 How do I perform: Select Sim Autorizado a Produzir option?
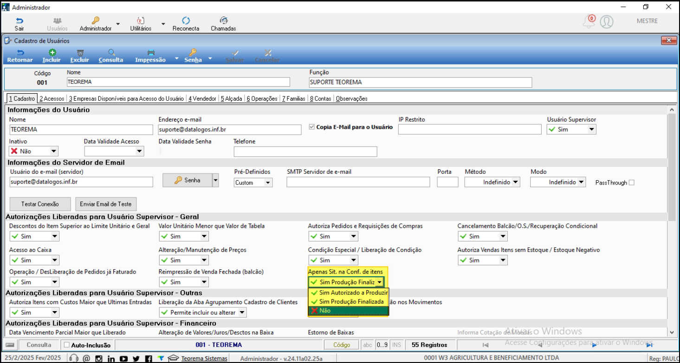pos(349,293)
